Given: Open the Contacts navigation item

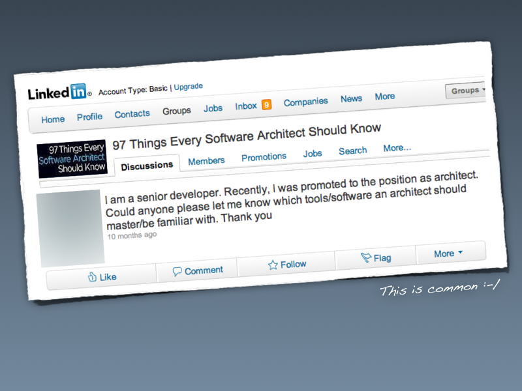Looking at the screenshot, I should (x=132, y=114).
